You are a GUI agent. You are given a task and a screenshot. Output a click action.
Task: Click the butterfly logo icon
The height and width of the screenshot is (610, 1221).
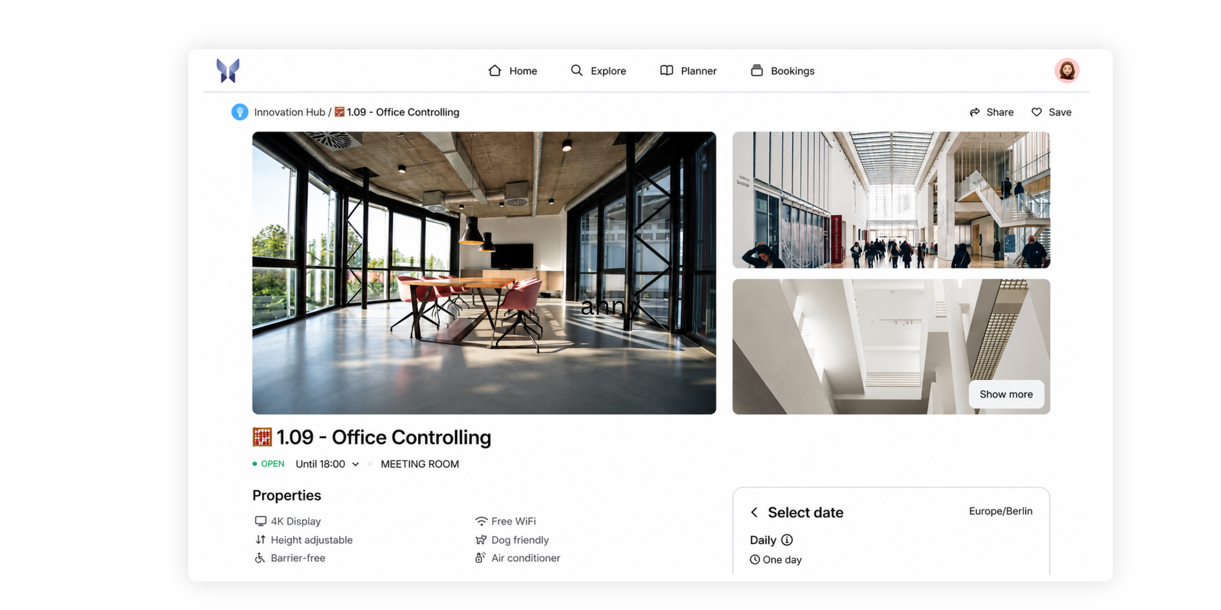pyautogui.click(x=228, y=71)
